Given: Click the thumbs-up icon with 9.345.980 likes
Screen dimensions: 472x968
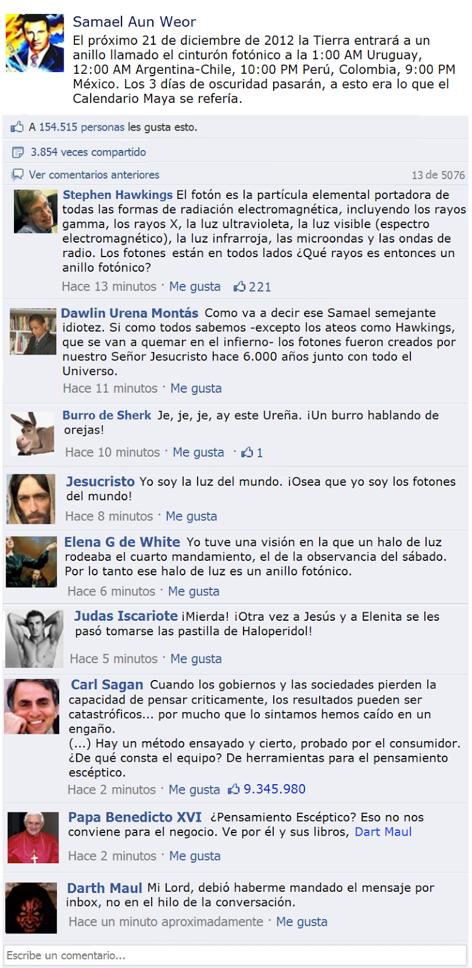Looking at the screenshot, I should (x=234, y=789).
